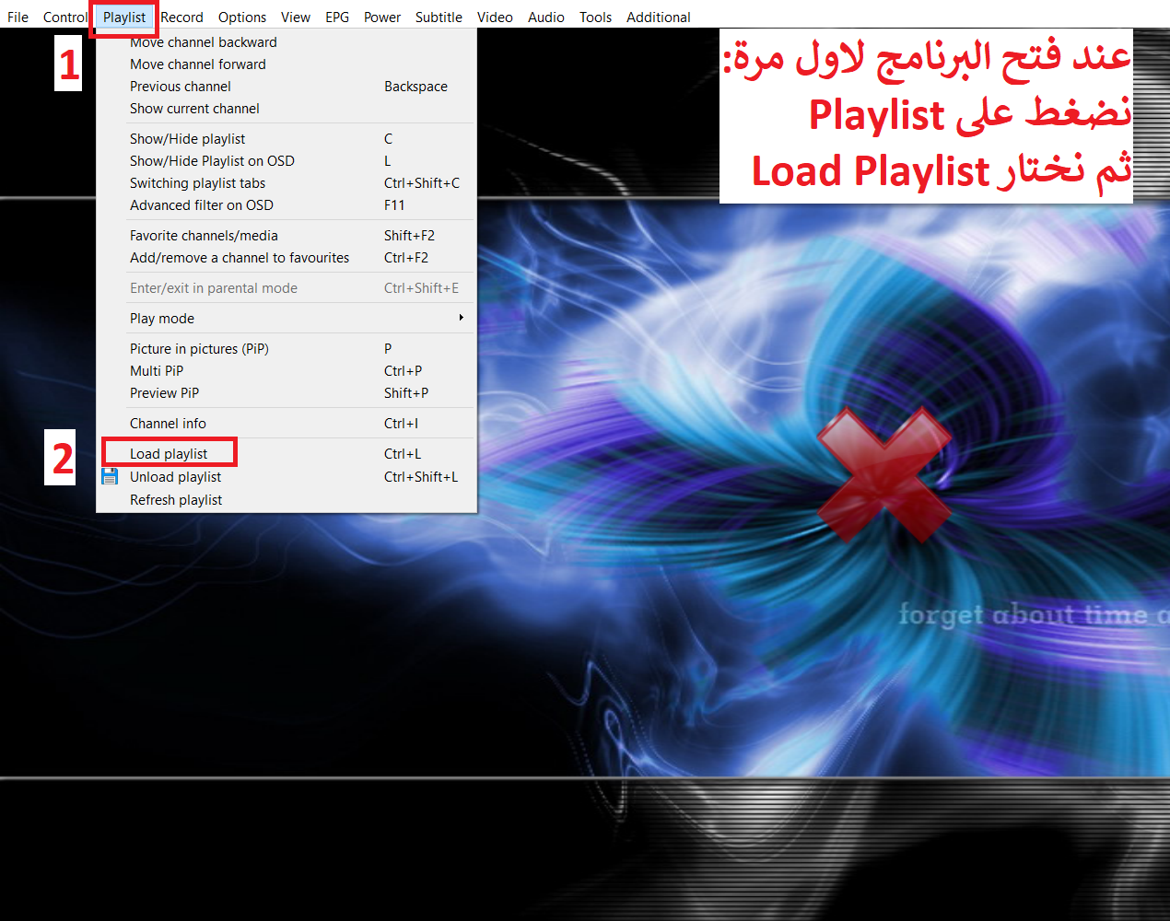
Task: Open the EPG menu
Action: (337, 17)
